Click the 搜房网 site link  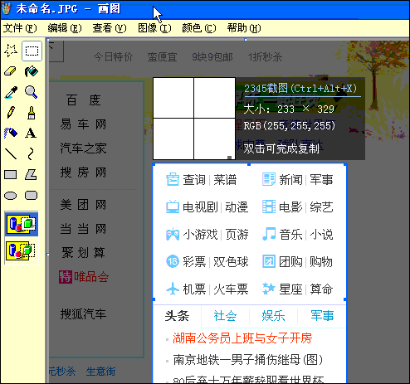click(x=83, y=173)
